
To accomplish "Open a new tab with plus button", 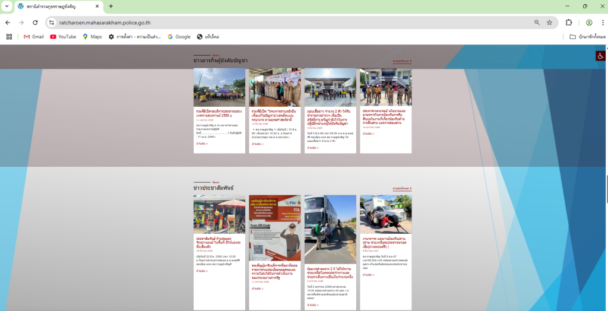I will click(x=110, y=6).
